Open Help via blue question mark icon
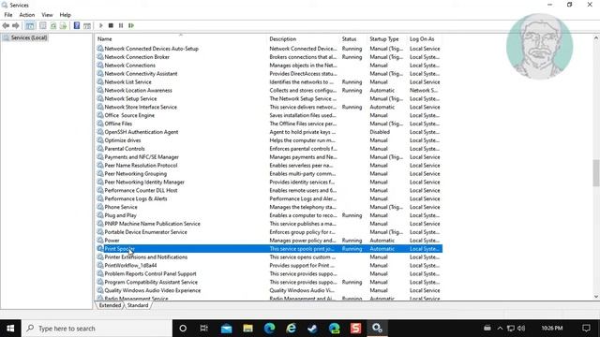Screen dimensions: 600x337 point(77,25)
